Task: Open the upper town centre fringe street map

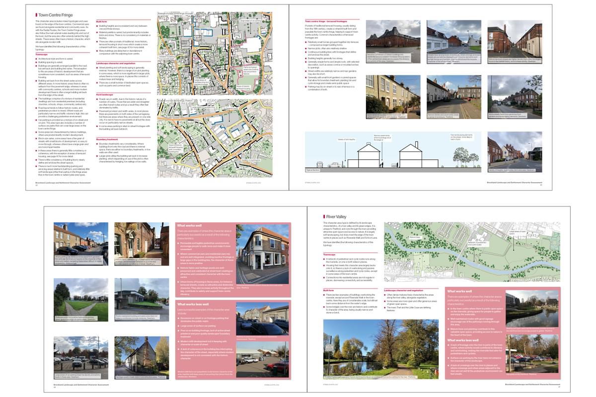Action: point(215,55)
